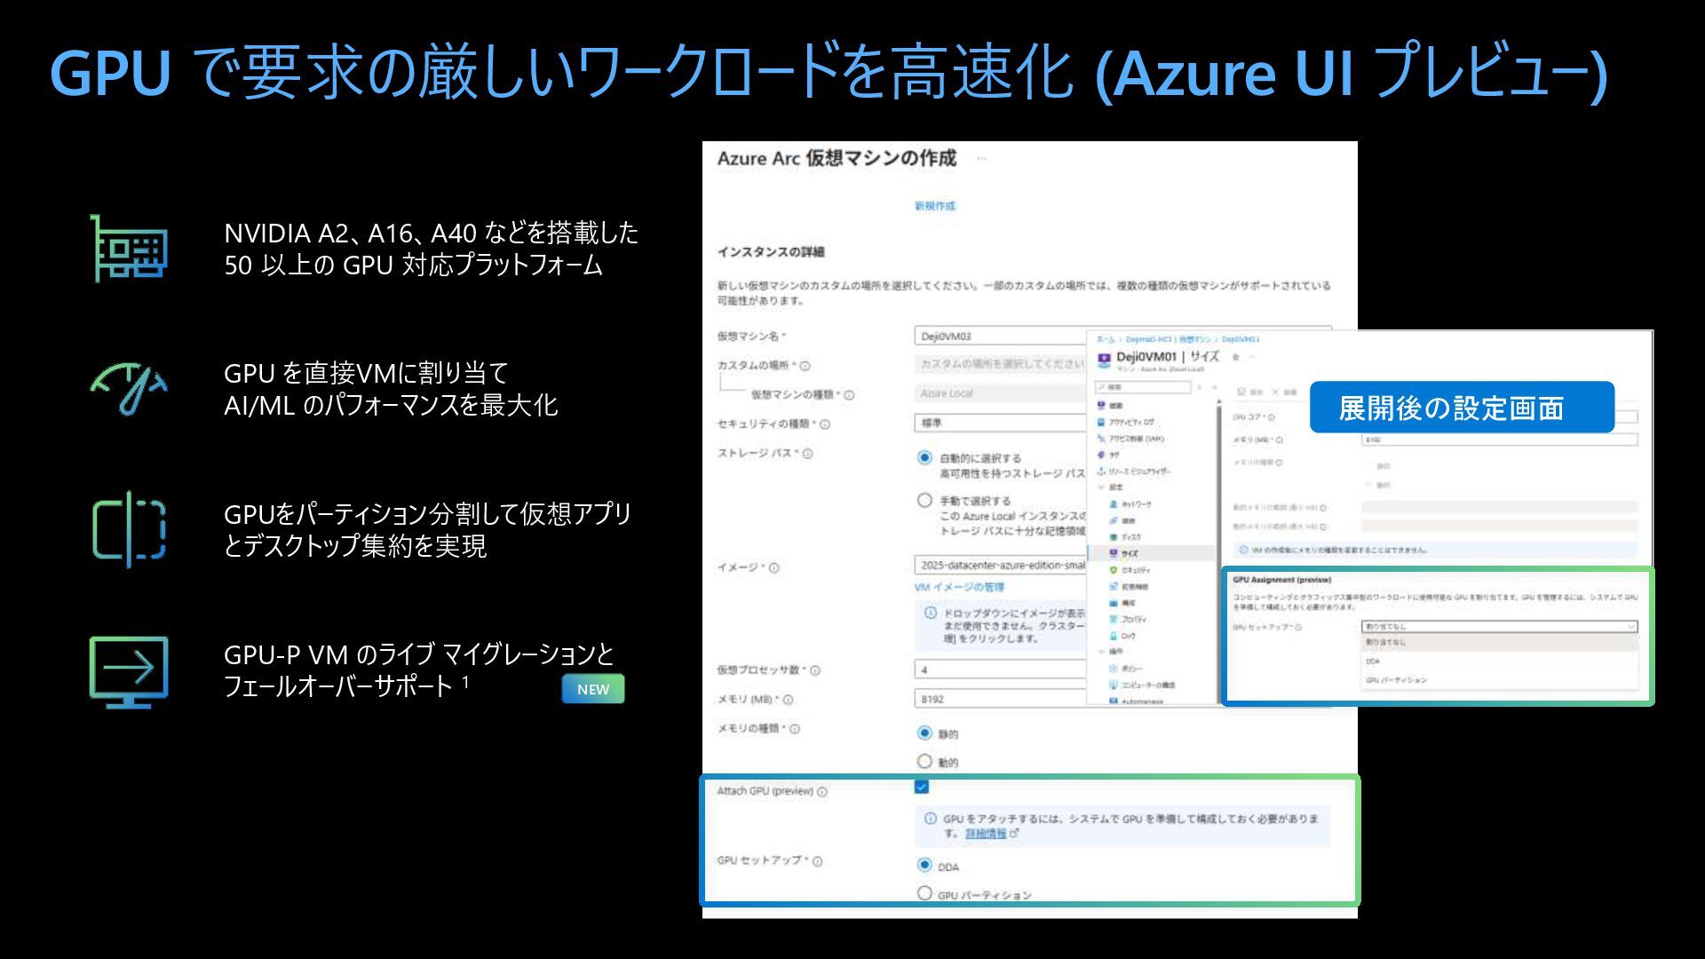Open GPU セットアップ dropdown in size pane
The image size is (1705, 959).
pyautogui.click(x=1499, y=627)
